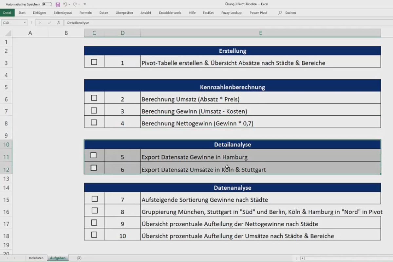Screen dimensions: 393x262
Task: Open Customize Quick Access Toolbar arrow
Action: [x=85, y=4]
